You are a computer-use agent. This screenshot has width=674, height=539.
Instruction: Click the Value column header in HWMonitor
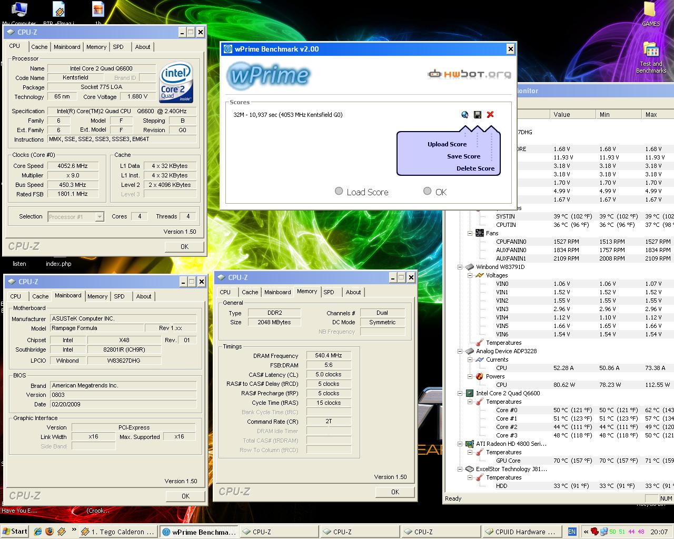[x=573, y=114]
